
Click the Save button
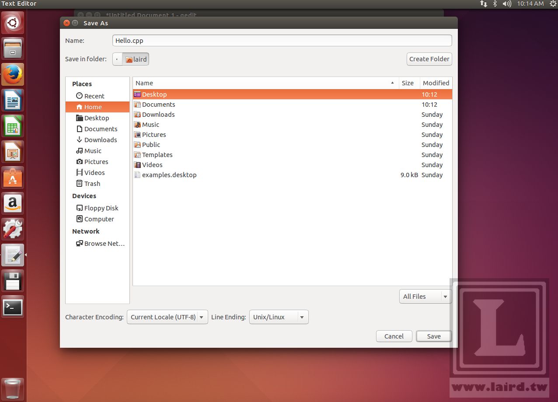coord(433,336)
